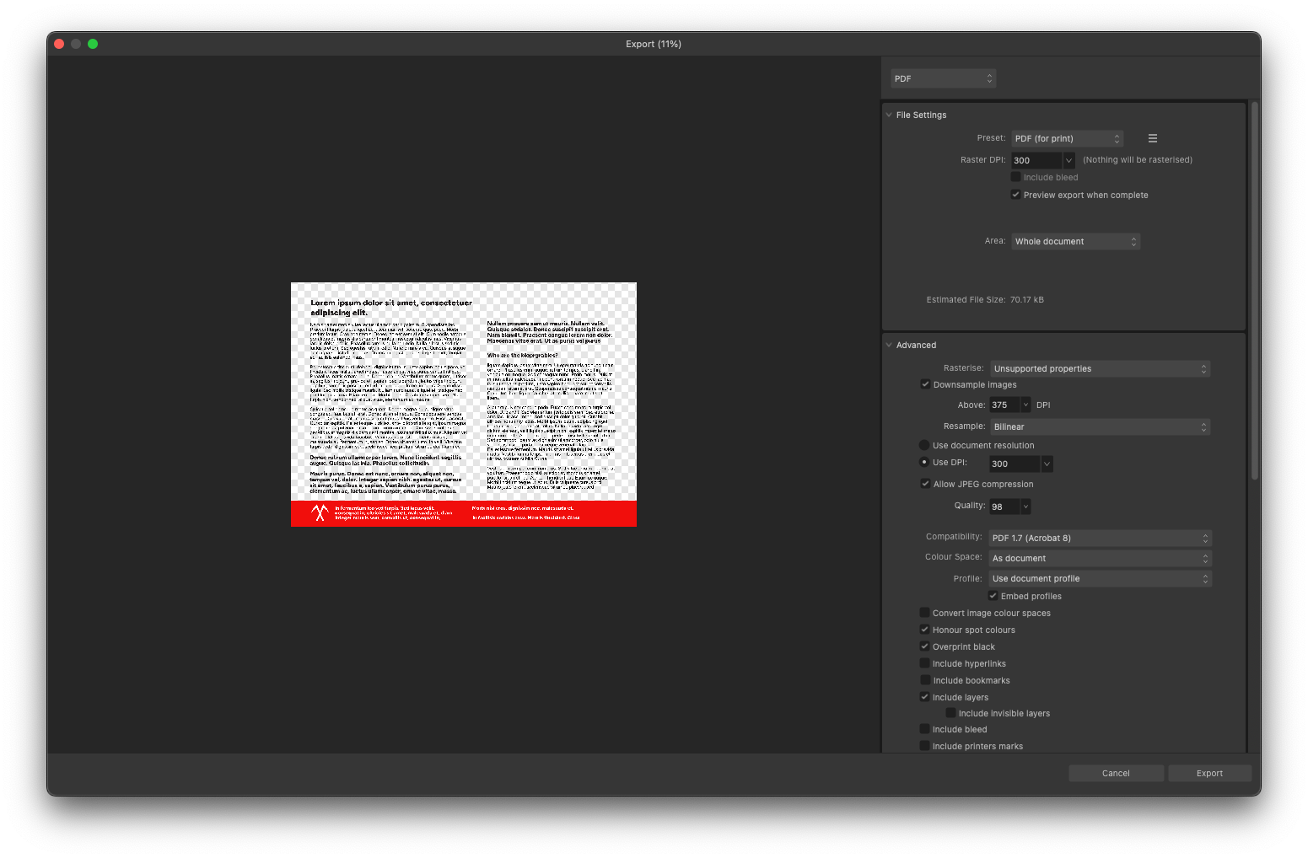Image resolution: width=1308 pixels, height=858 pixels.
Task: Click the Use DPI field showing 300
Action: point(1015,464)
